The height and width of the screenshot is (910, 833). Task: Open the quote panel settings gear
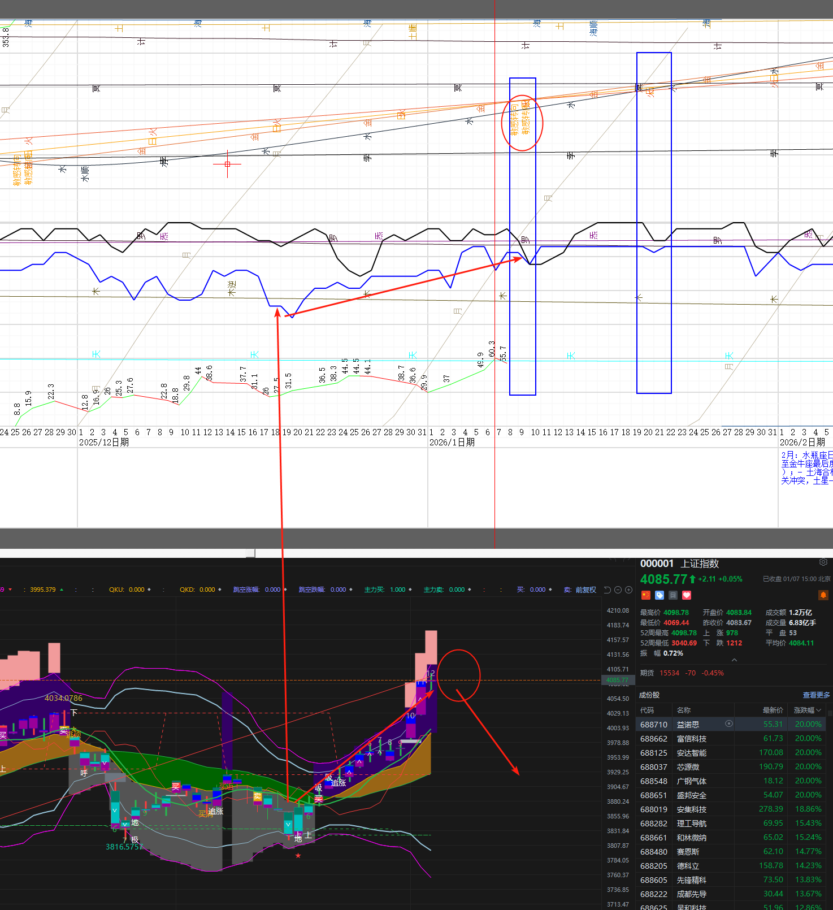tap(823, 562)
